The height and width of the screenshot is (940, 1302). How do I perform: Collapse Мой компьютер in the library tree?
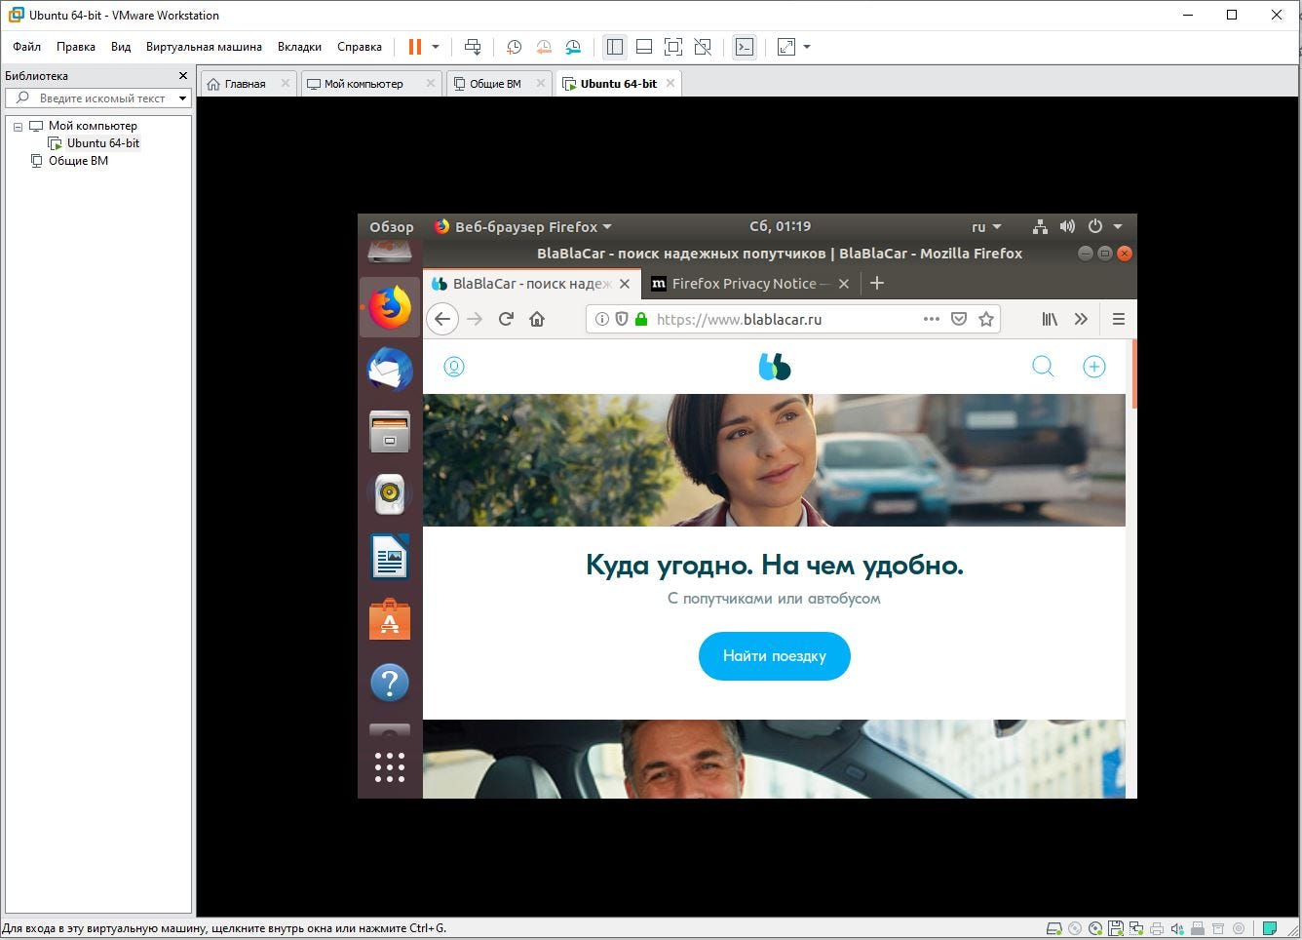pyautogui.click(x=18, y=125)
